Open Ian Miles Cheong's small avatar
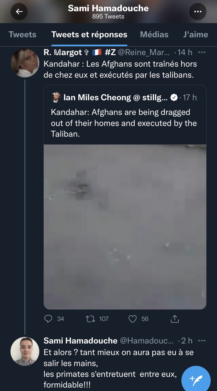The width and height of the screenshot is (217, 391). 56,97
